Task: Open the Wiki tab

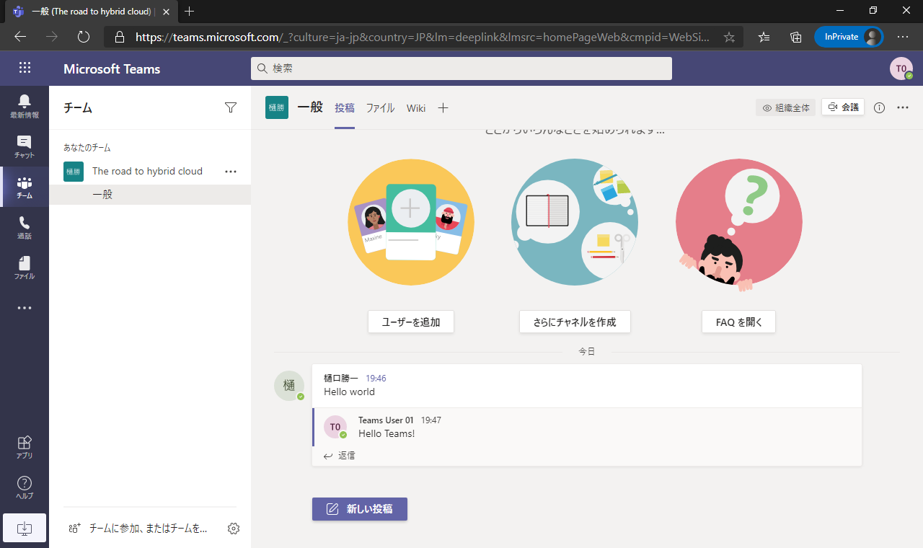Action: pos(416,108)
